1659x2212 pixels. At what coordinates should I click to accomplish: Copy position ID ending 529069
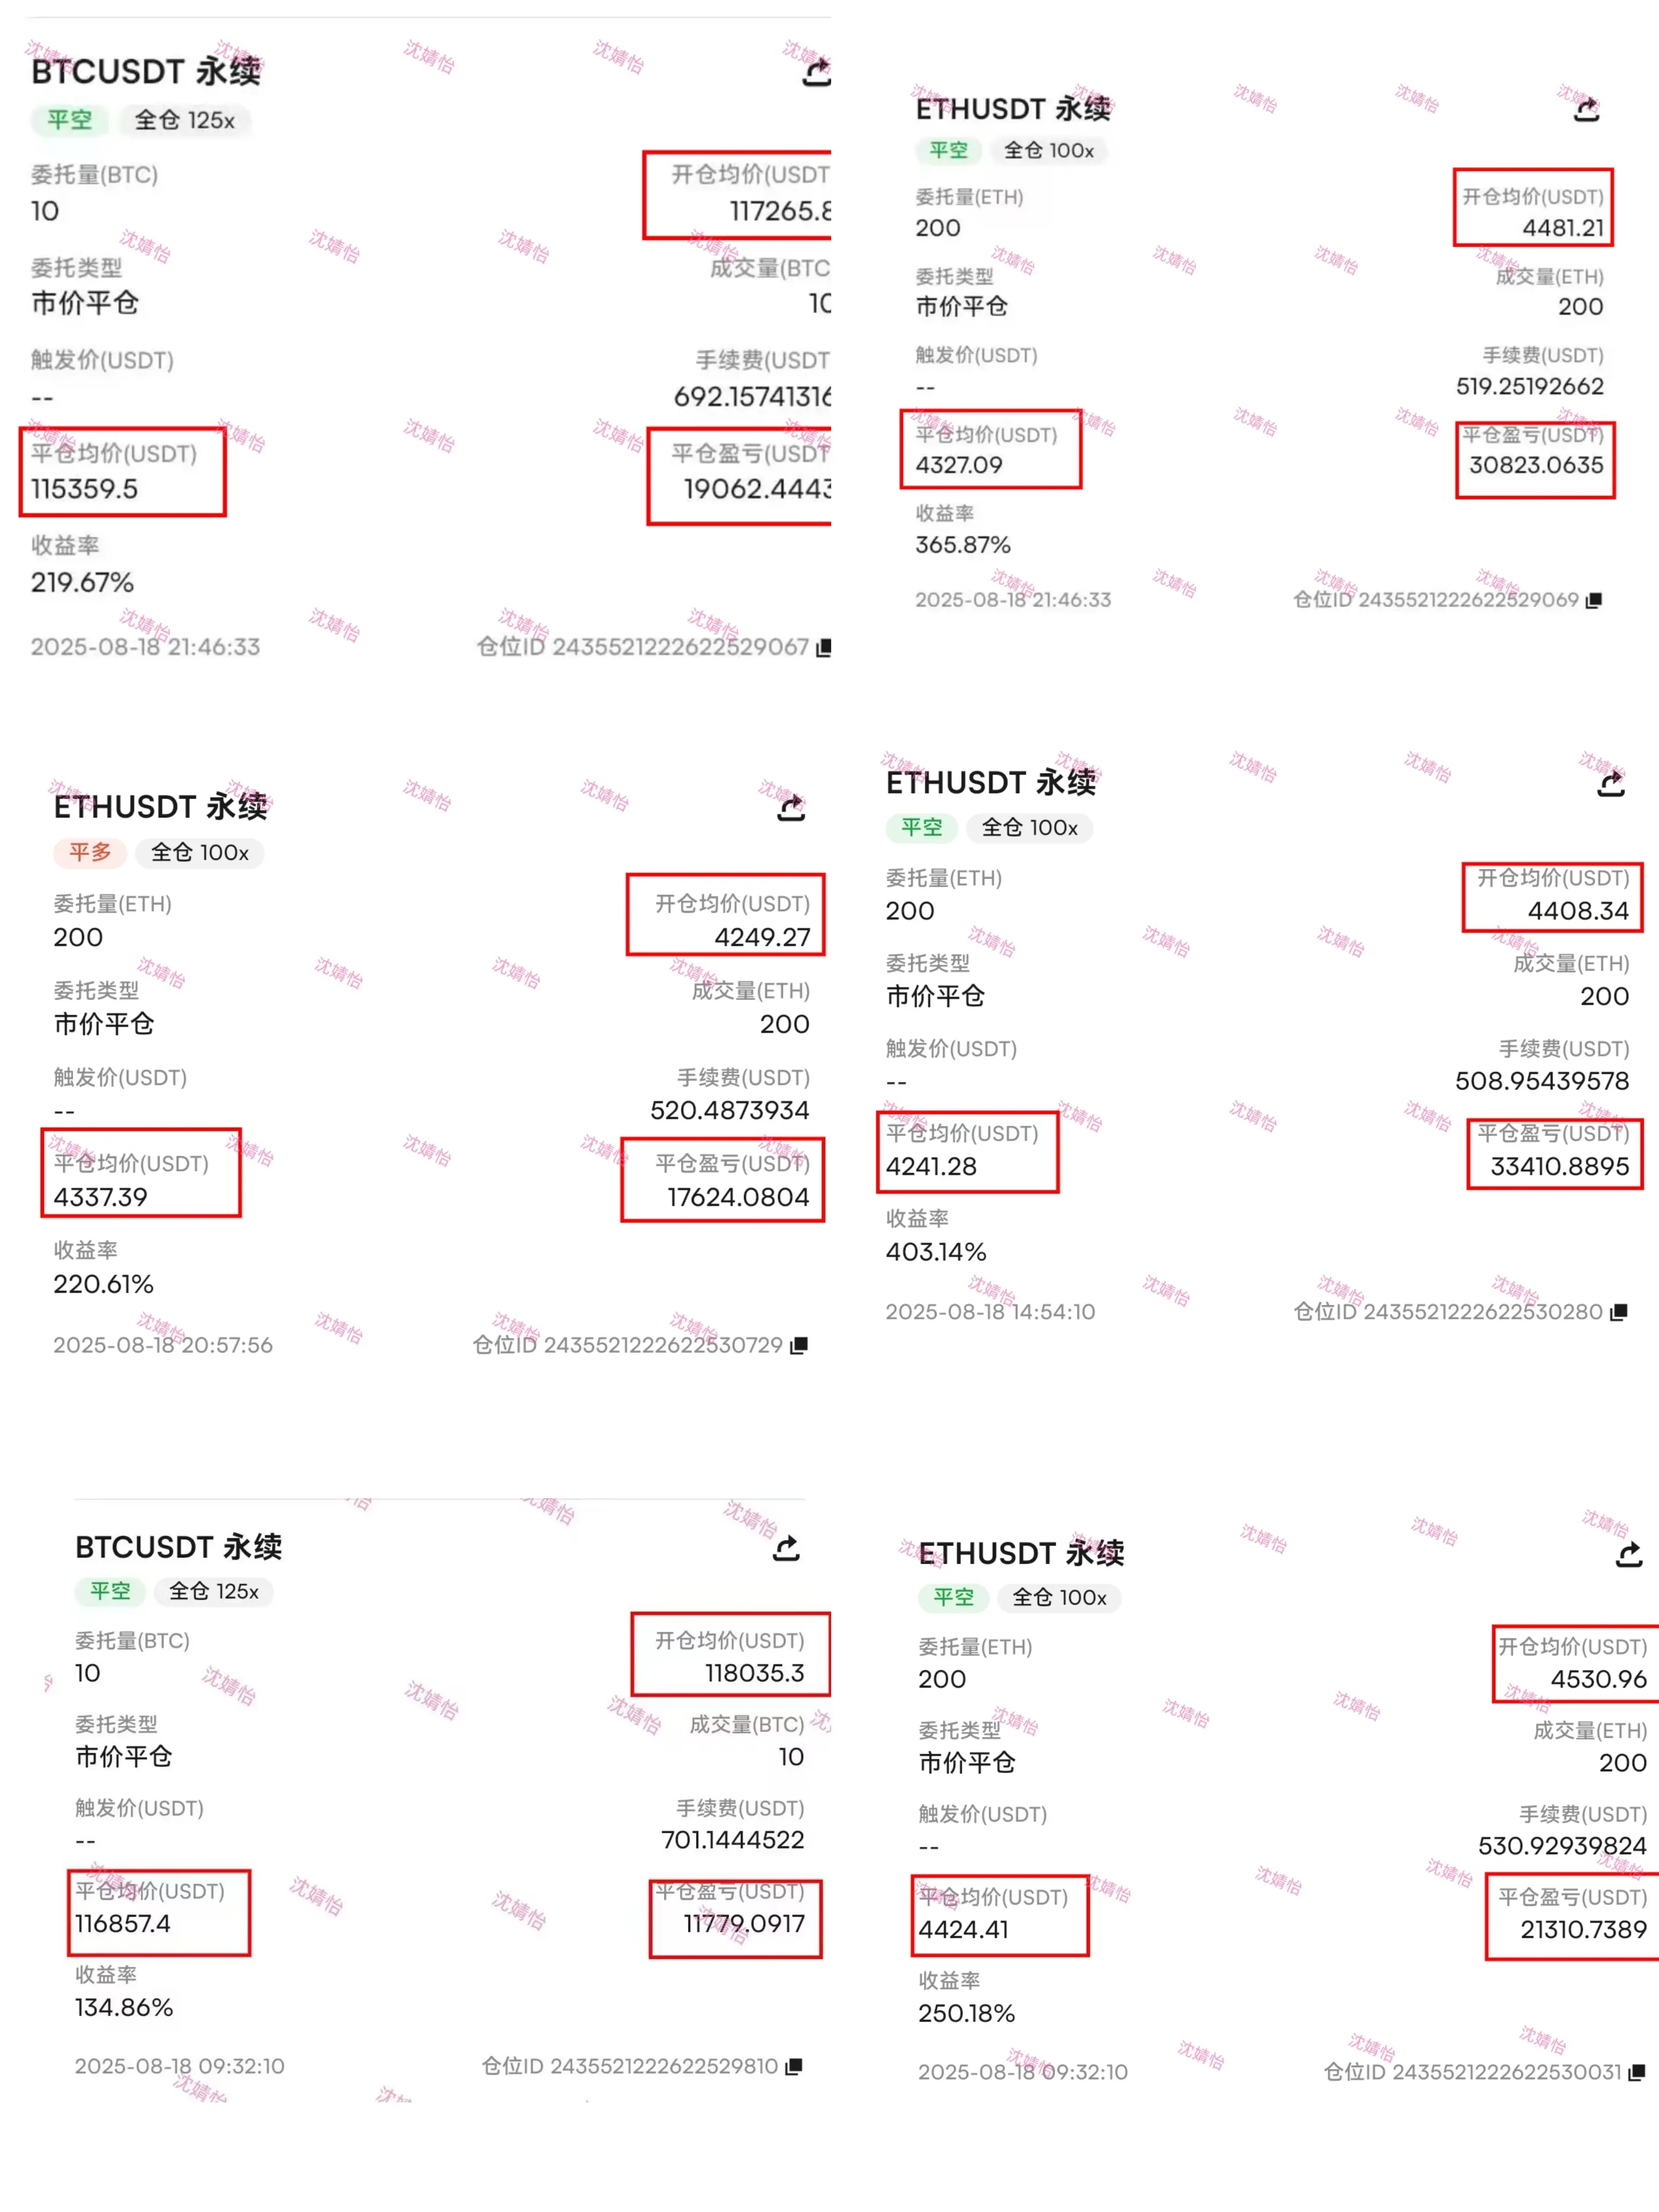pos(1594,600)
